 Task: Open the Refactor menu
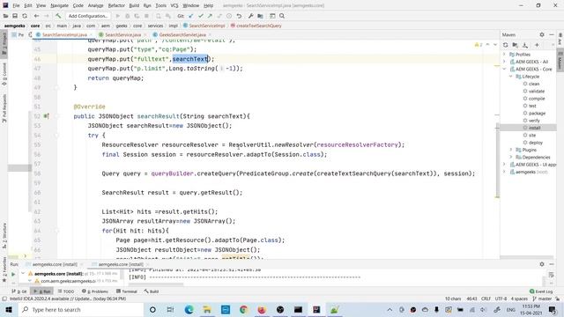pos(116,5)
